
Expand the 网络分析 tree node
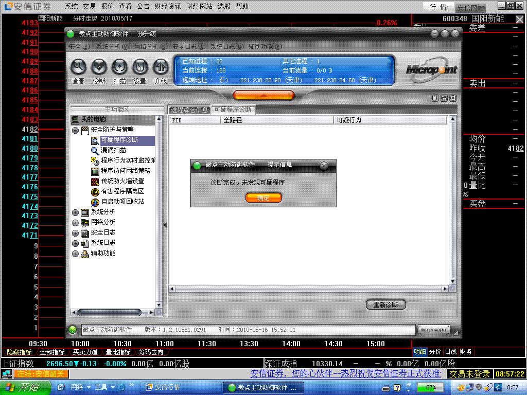click(75, 223)
